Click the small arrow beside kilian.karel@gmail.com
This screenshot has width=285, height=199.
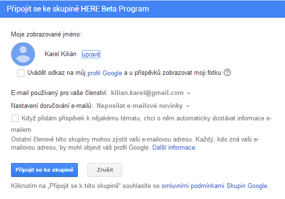(189, 94)
